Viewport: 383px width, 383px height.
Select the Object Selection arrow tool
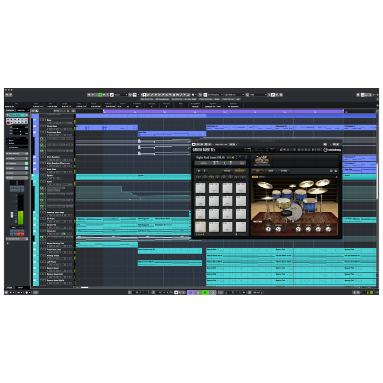[x=145, y=95]
